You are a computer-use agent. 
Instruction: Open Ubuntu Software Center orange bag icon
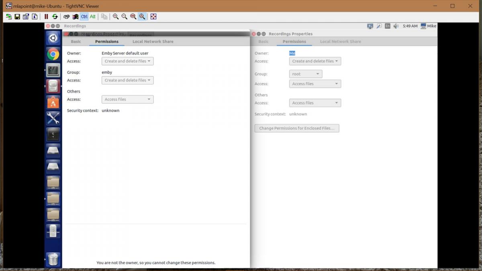(53, 102)
